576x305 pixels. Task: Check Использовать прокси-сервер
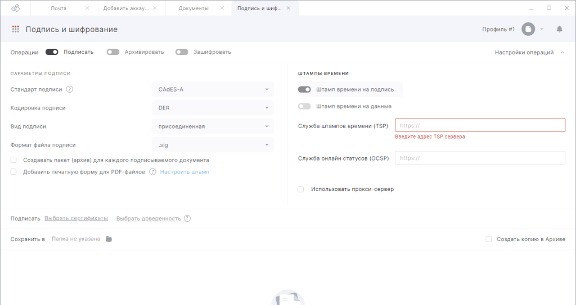pos(301,189)
